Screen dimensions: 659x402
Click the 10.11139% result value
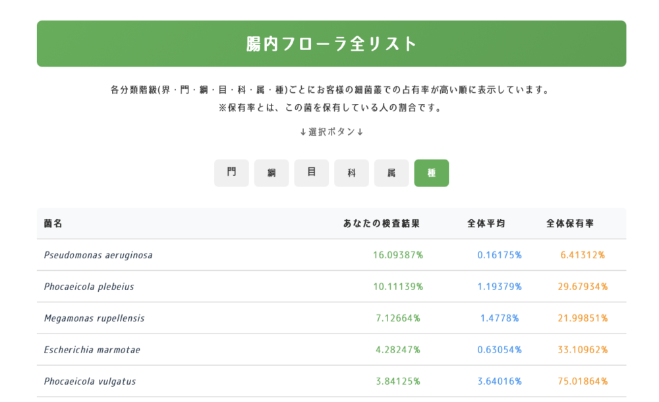click(x=398, y=287)
